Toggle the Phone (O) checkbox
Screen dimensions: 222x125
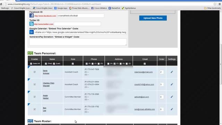coord(99,64)
